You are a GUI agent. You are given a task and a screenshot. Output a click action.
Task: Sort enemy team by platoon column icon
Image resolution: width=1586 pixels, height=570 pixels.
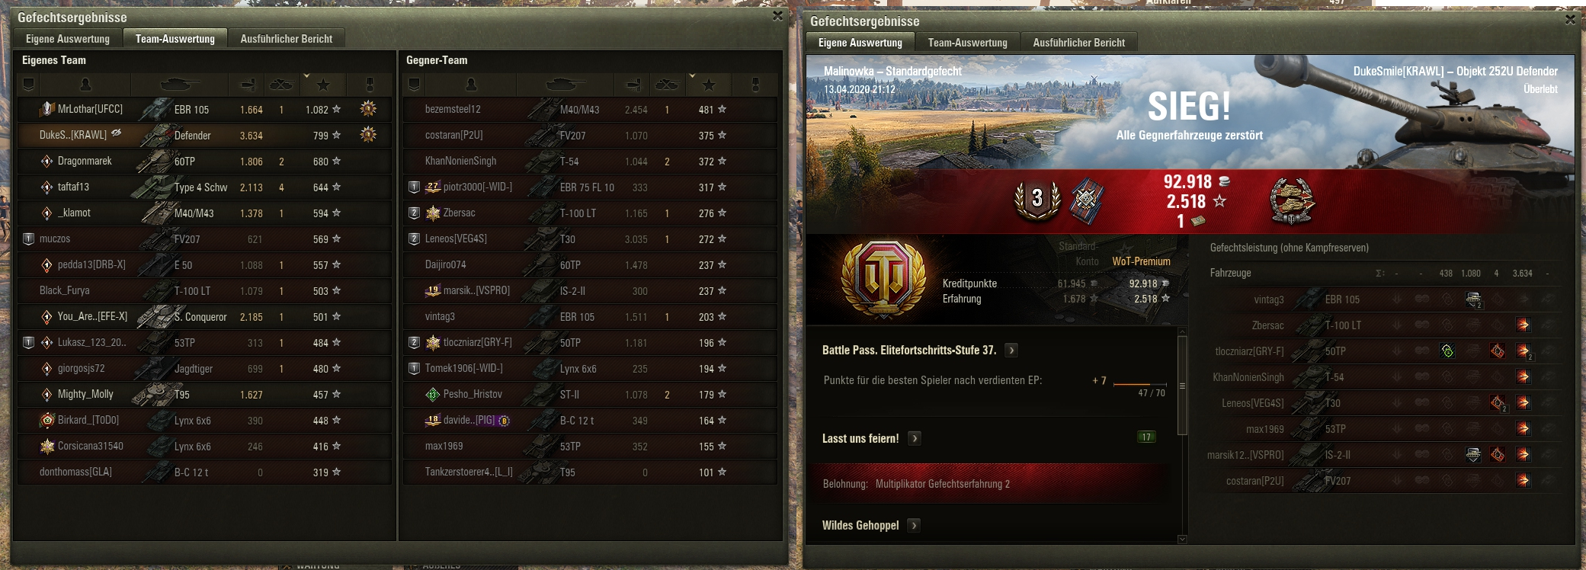tap(414, 85)
